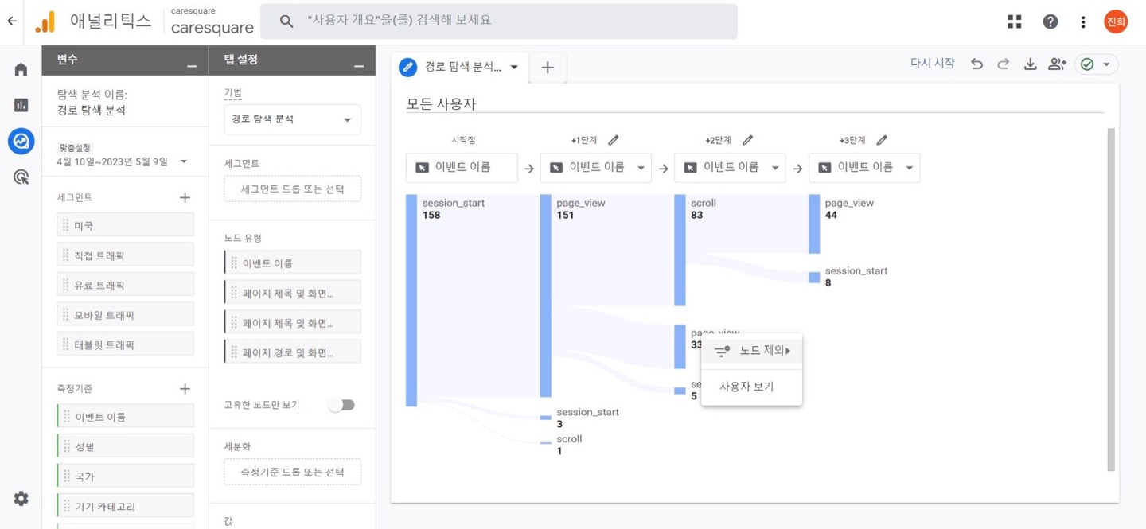
Task: Open the Google apps grid icon
Action: tap(1014, 21)
